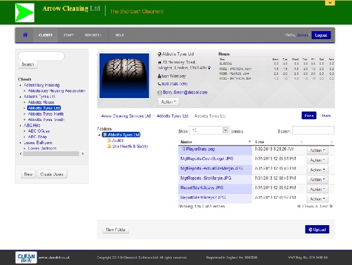Open Action menu for MgtReports-SiteMargin.JPG
352x265 pixels.
tap(317, 179)
